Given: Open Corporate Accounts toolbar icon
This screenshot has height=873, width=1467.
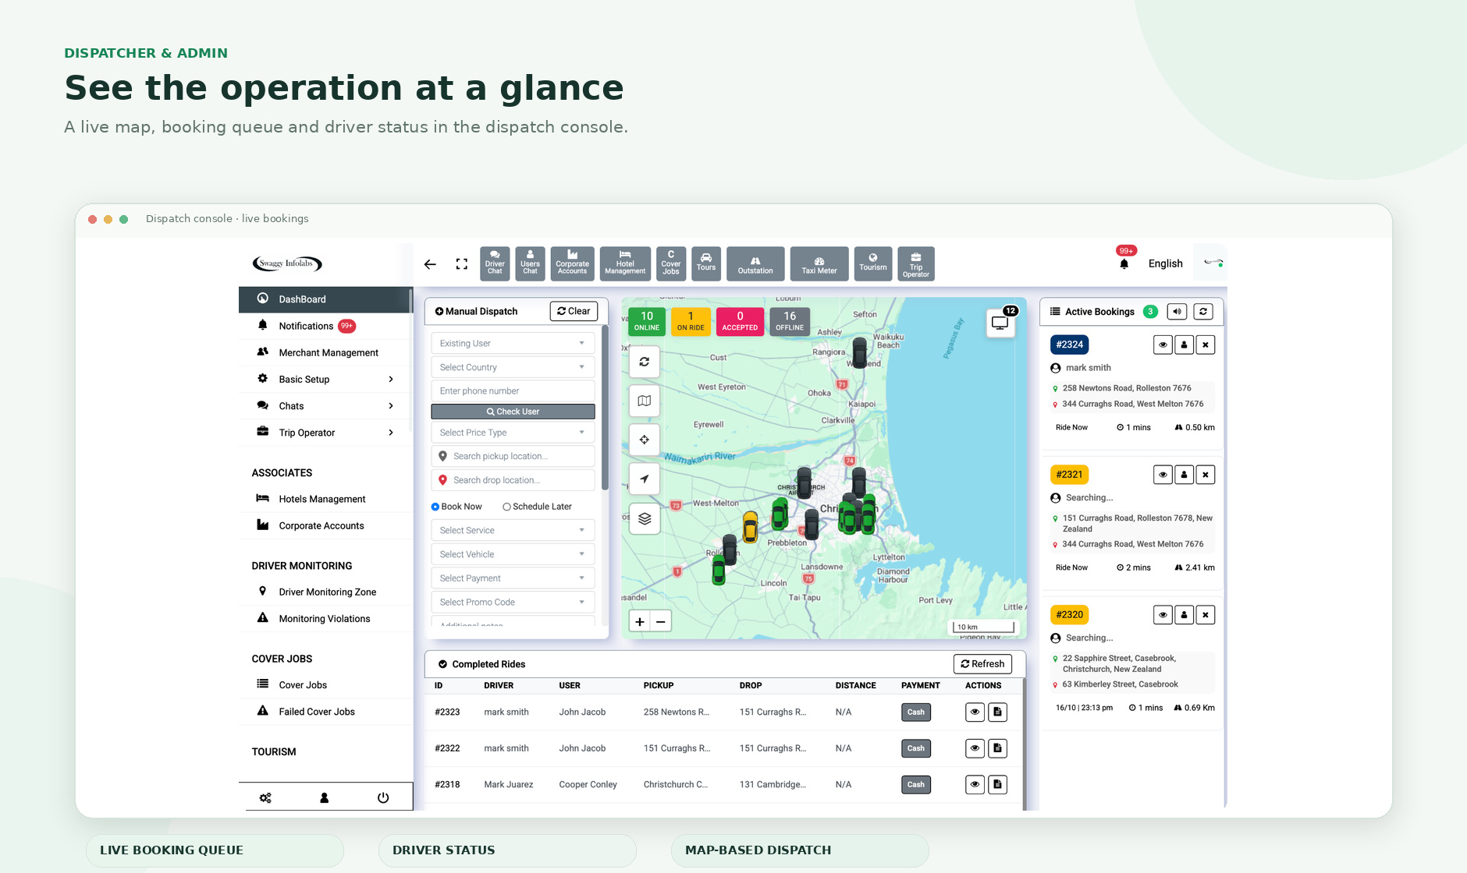Looking at the screenshot, I should point(572,263).
